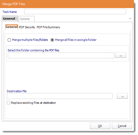Click the Destination File path field
This screenshot has height=135, width=138.
click(60, 96)
